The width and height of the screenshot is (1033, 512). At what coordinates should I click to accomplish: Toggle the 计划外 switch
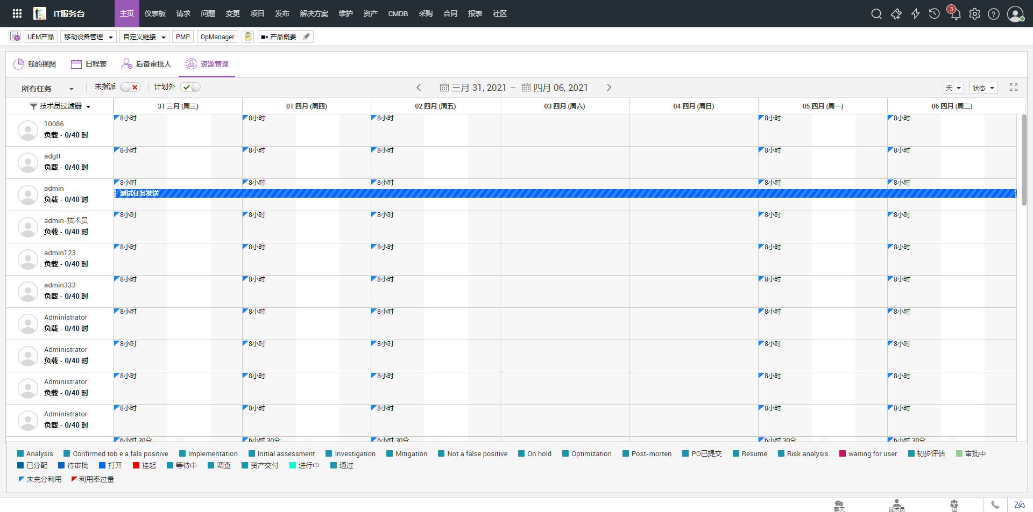click(190, 87)
